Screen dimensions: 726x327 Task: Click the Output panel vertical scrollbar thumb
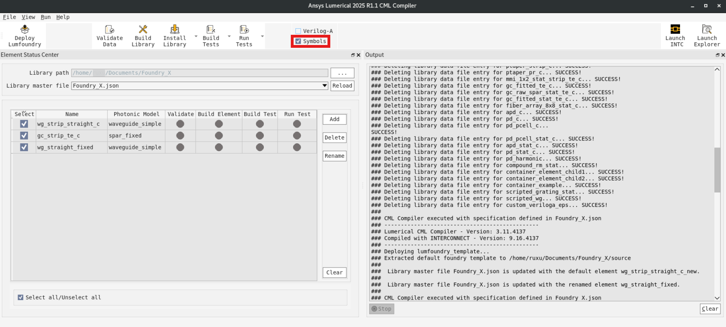(x=717, y=170)
